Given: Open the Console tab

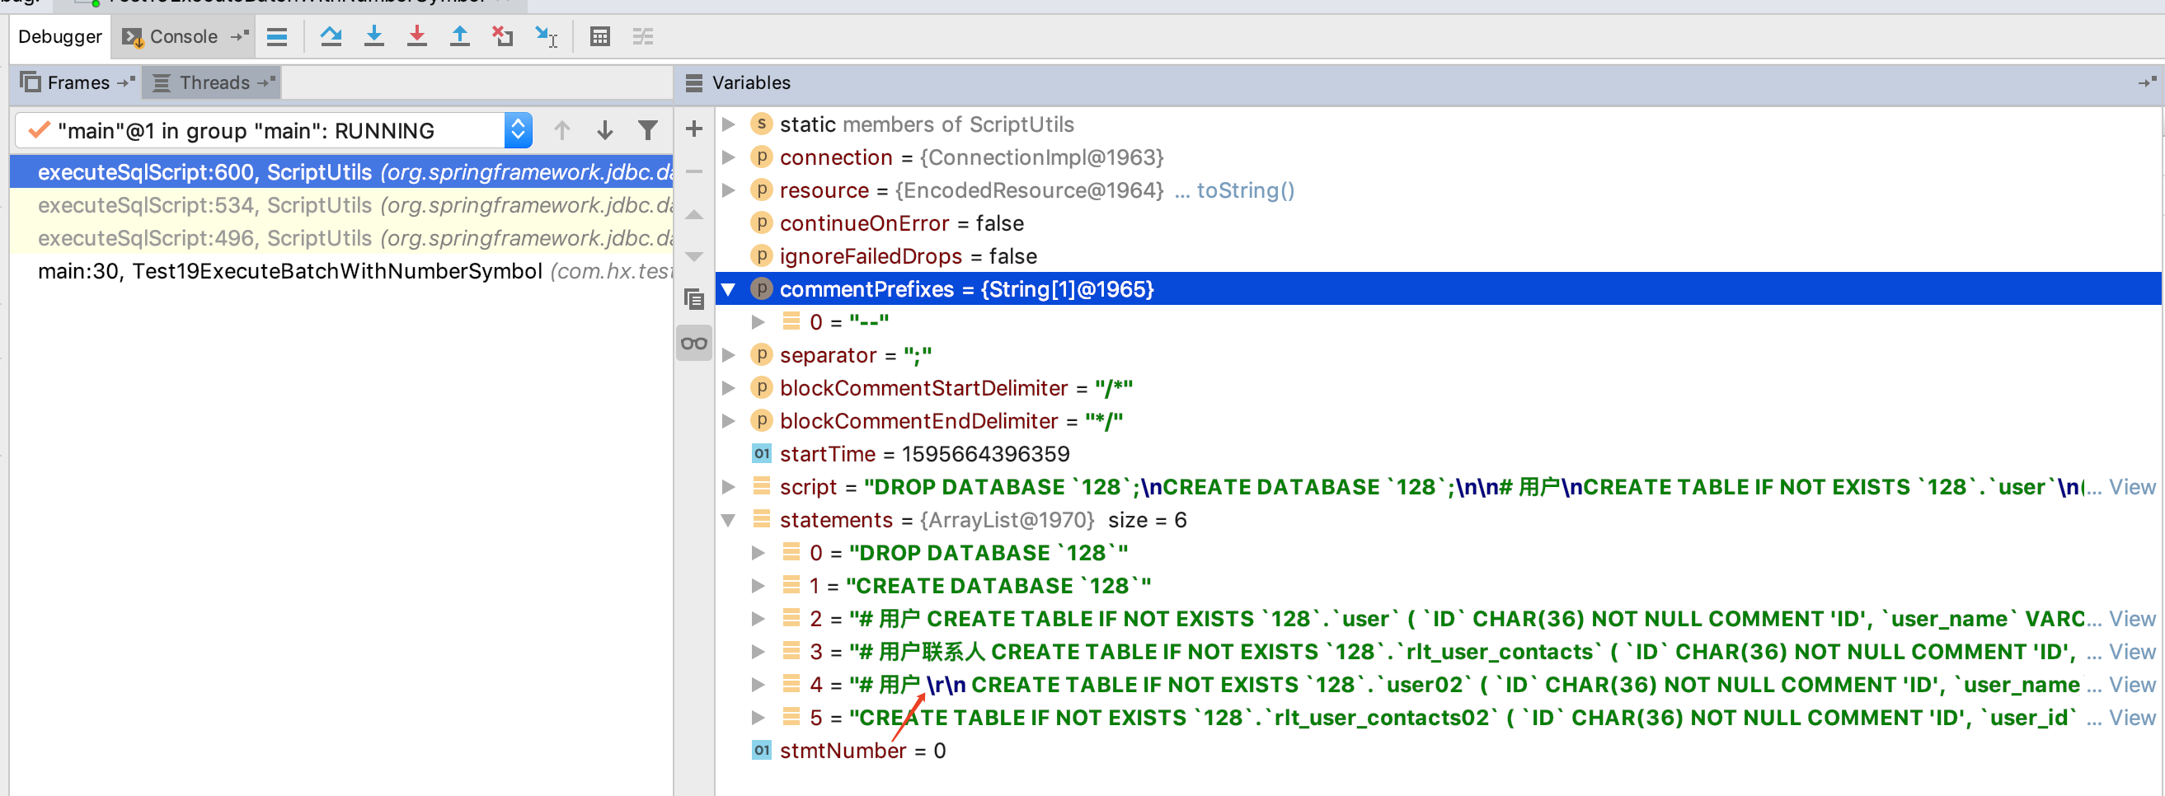Looking at the screenshot, I should tap(182, 36).
